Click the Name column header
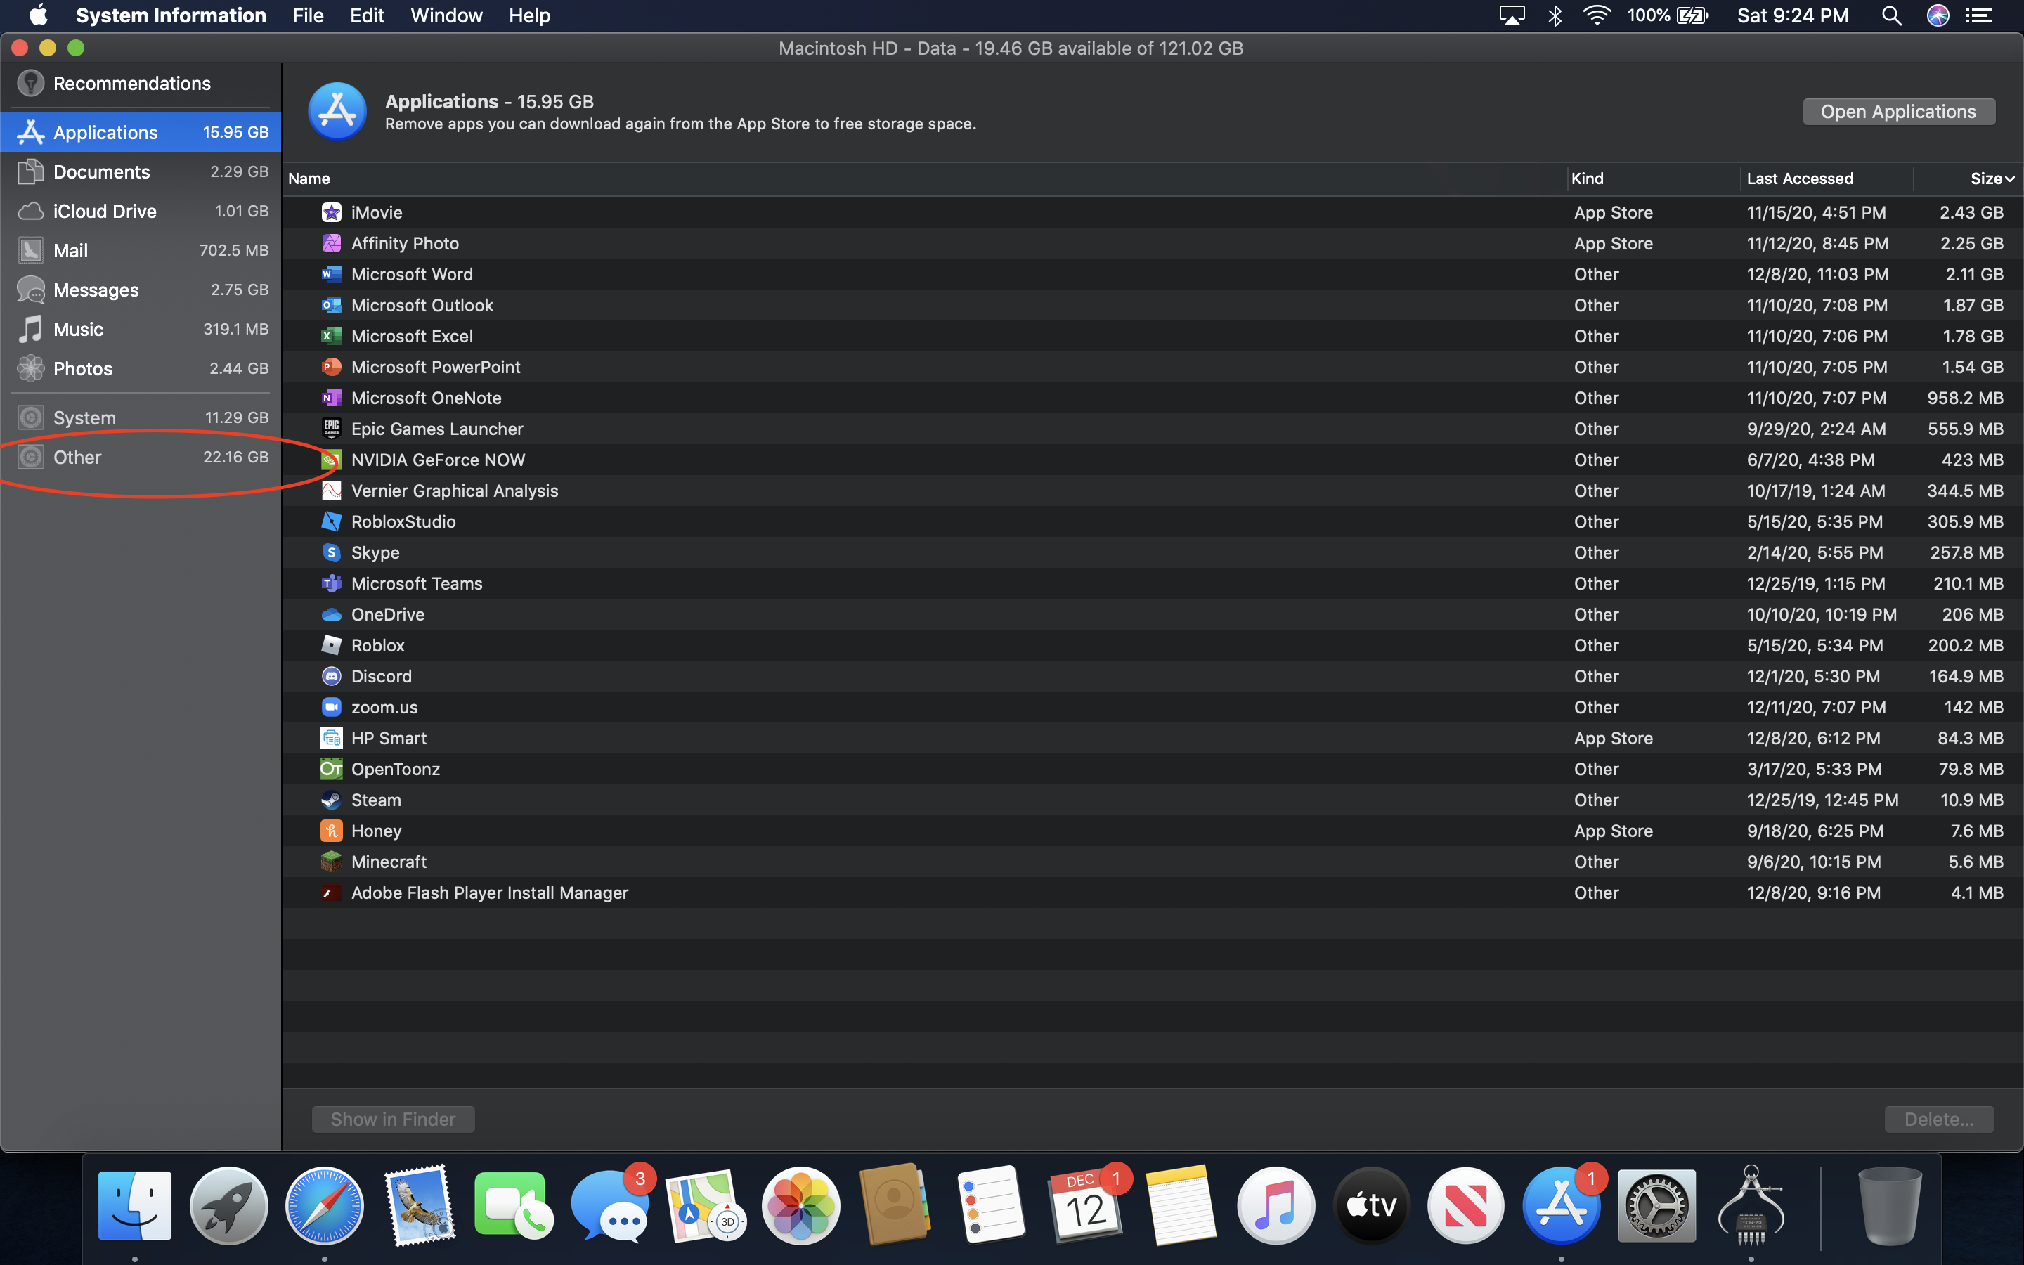Image resolution: width=2024 pixels, height=1265 pixels. 309,179
